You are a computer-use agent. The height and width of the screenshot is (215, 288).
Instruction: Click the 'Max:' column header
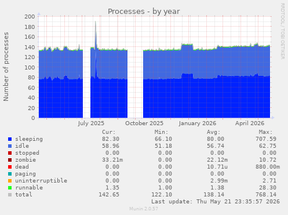(266, 132)
